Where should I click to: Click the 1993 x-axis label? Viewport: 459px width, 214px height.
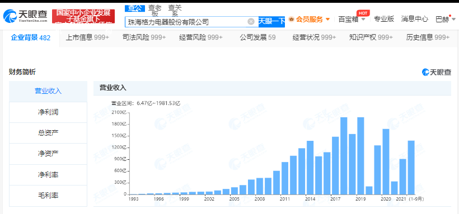(133, 199)
